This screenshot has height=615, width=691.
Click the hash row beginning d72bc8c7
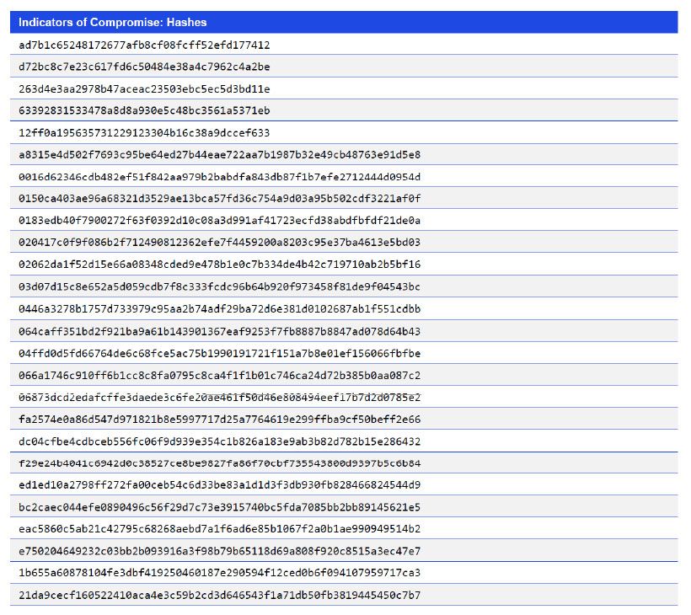point(144,67)
